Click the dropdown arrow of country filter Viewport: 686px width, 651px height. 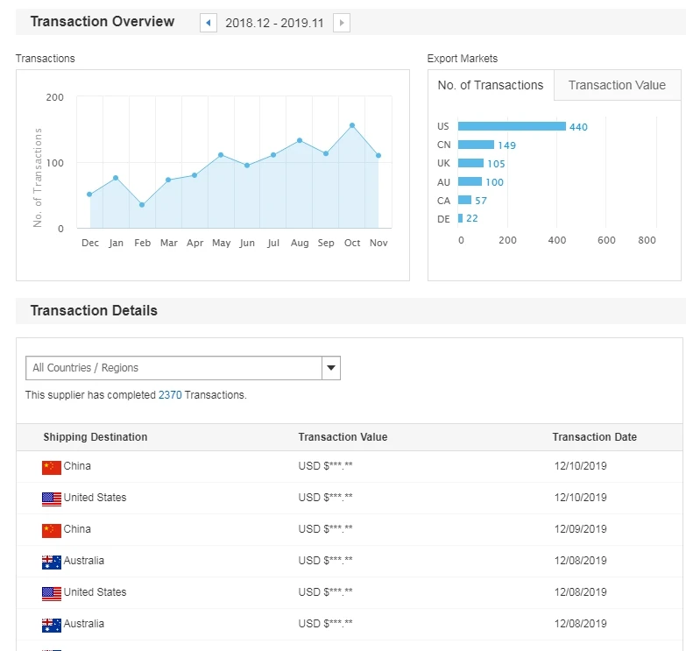coord(331,368)
